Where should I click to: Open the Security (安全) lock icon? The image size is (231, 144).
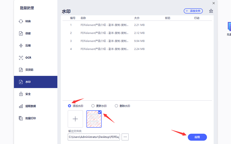click(x=21, y=94)
